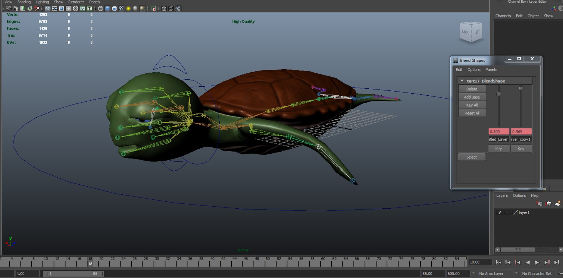Click the Add Base button
Image resolution: width=563 pixels, height=278 pixels.
[x=472, y=97]
